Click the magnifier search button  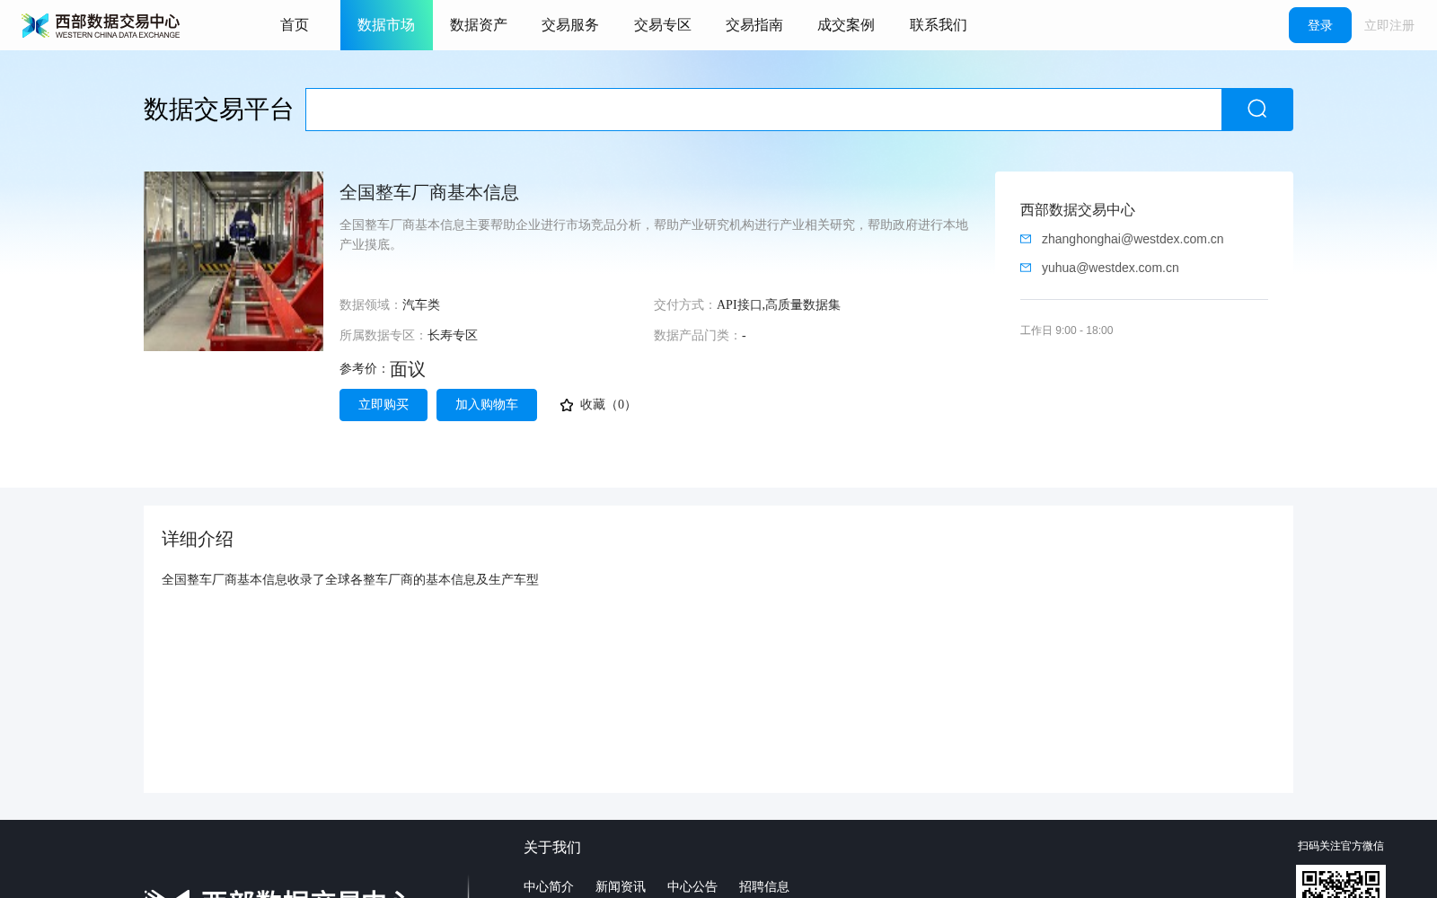click(x=1257, y=110)
